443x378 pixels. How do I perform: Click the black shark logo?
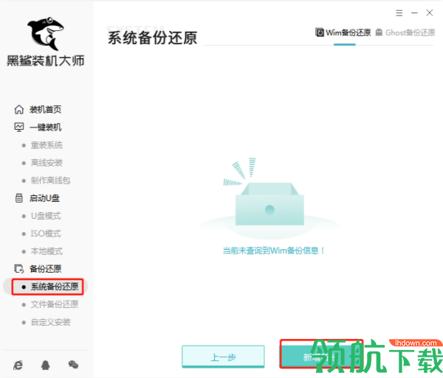click(x=46, y=33)
